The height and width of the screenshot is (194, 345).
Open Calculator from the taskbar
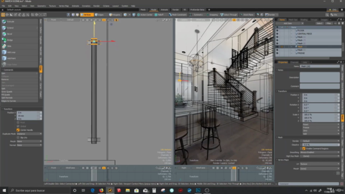(x=154, y=190)
